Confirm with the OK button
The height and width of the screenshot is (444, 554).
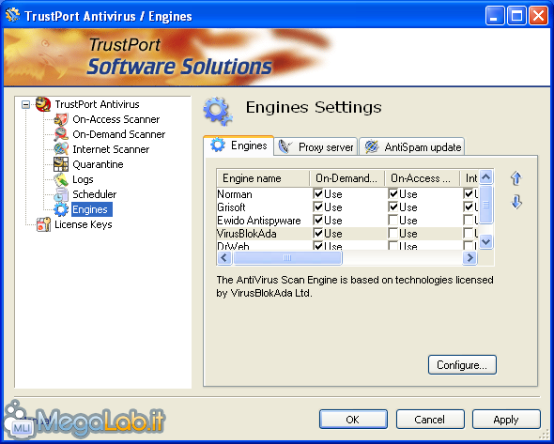click(x=353, y=420)
